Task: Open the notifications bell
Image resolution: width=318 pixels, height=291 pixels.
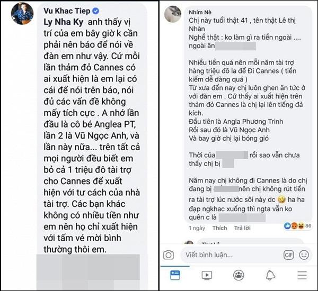Action: coord(270,275)
